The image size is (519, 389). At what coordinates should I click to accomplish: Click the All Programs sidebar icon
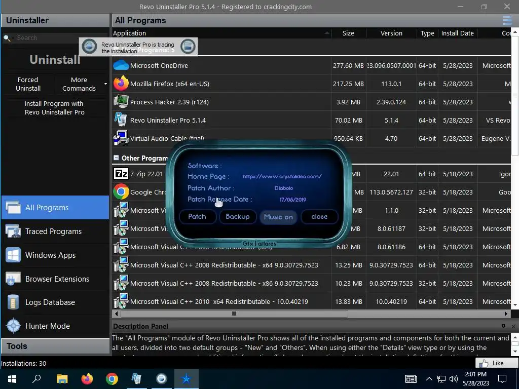click(13, 207)
